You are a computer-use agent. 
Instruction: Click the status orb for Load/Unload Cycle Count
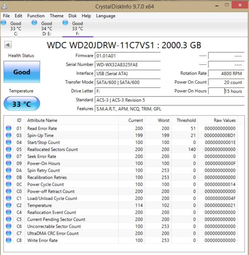pyautogui.click(x=8, y=198)
